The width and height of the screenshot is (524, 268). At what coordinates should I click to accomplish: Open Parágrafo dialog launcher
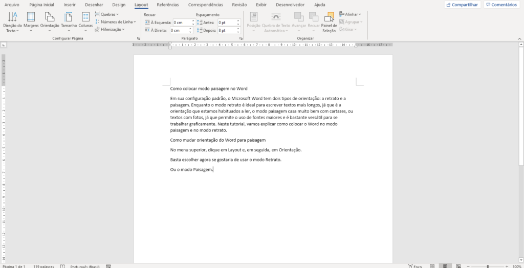pyautogui.click(x=241, y=39)
